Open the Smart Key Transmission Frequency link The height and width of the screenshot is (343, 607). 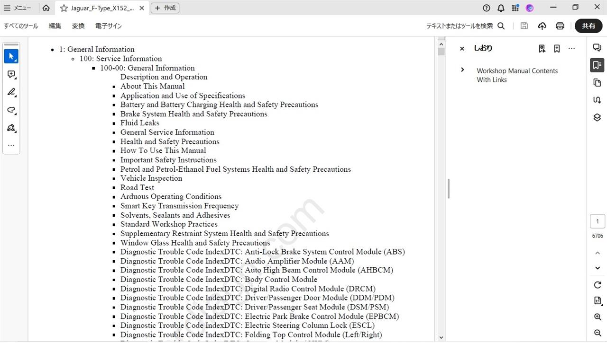point(179,206)
